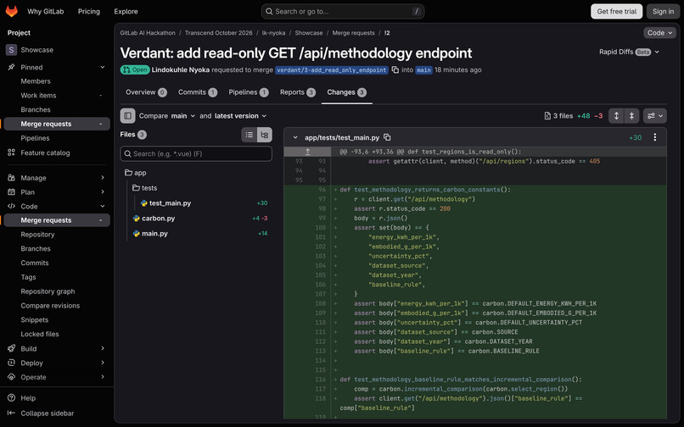Image resolution: width=684 pixels, height=427 pixels.
Task: Open the Code dropdown button
Action: [x=659, y=33]
